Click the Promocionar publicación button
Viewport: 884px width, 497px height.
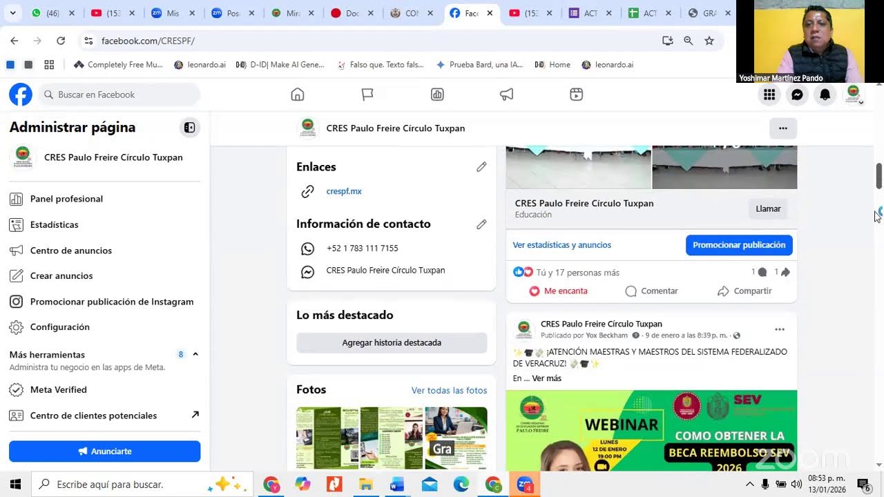739,245
